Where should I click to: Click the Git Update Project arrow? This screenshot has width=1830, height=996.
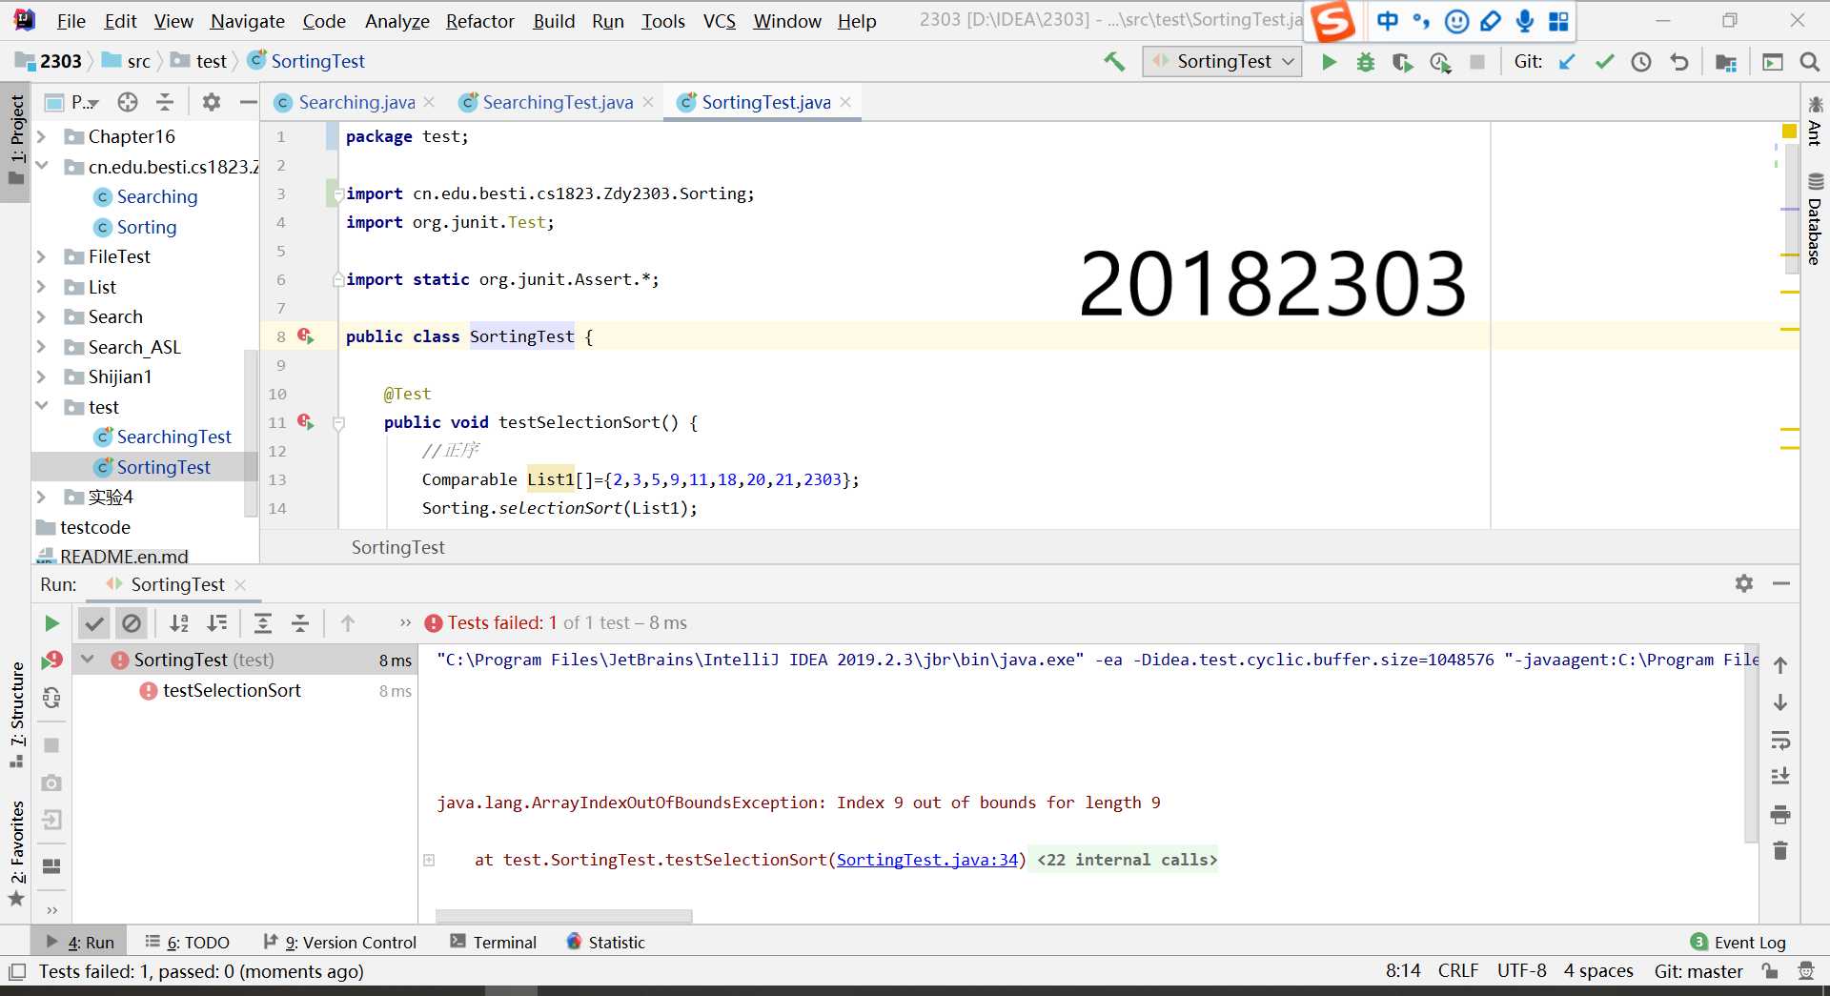[x=1567, y=62]
